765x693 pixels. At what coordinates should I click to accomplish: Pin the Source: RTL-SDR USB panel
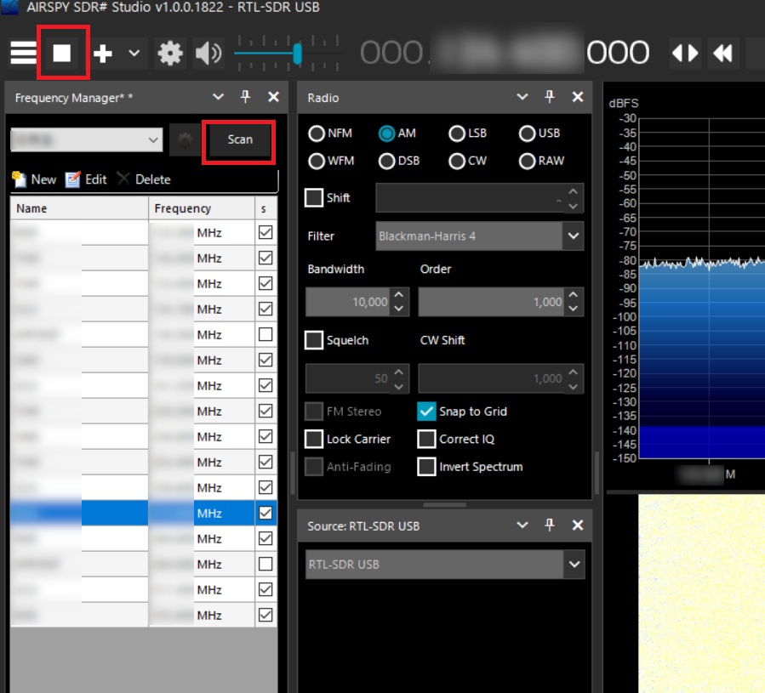550,525
